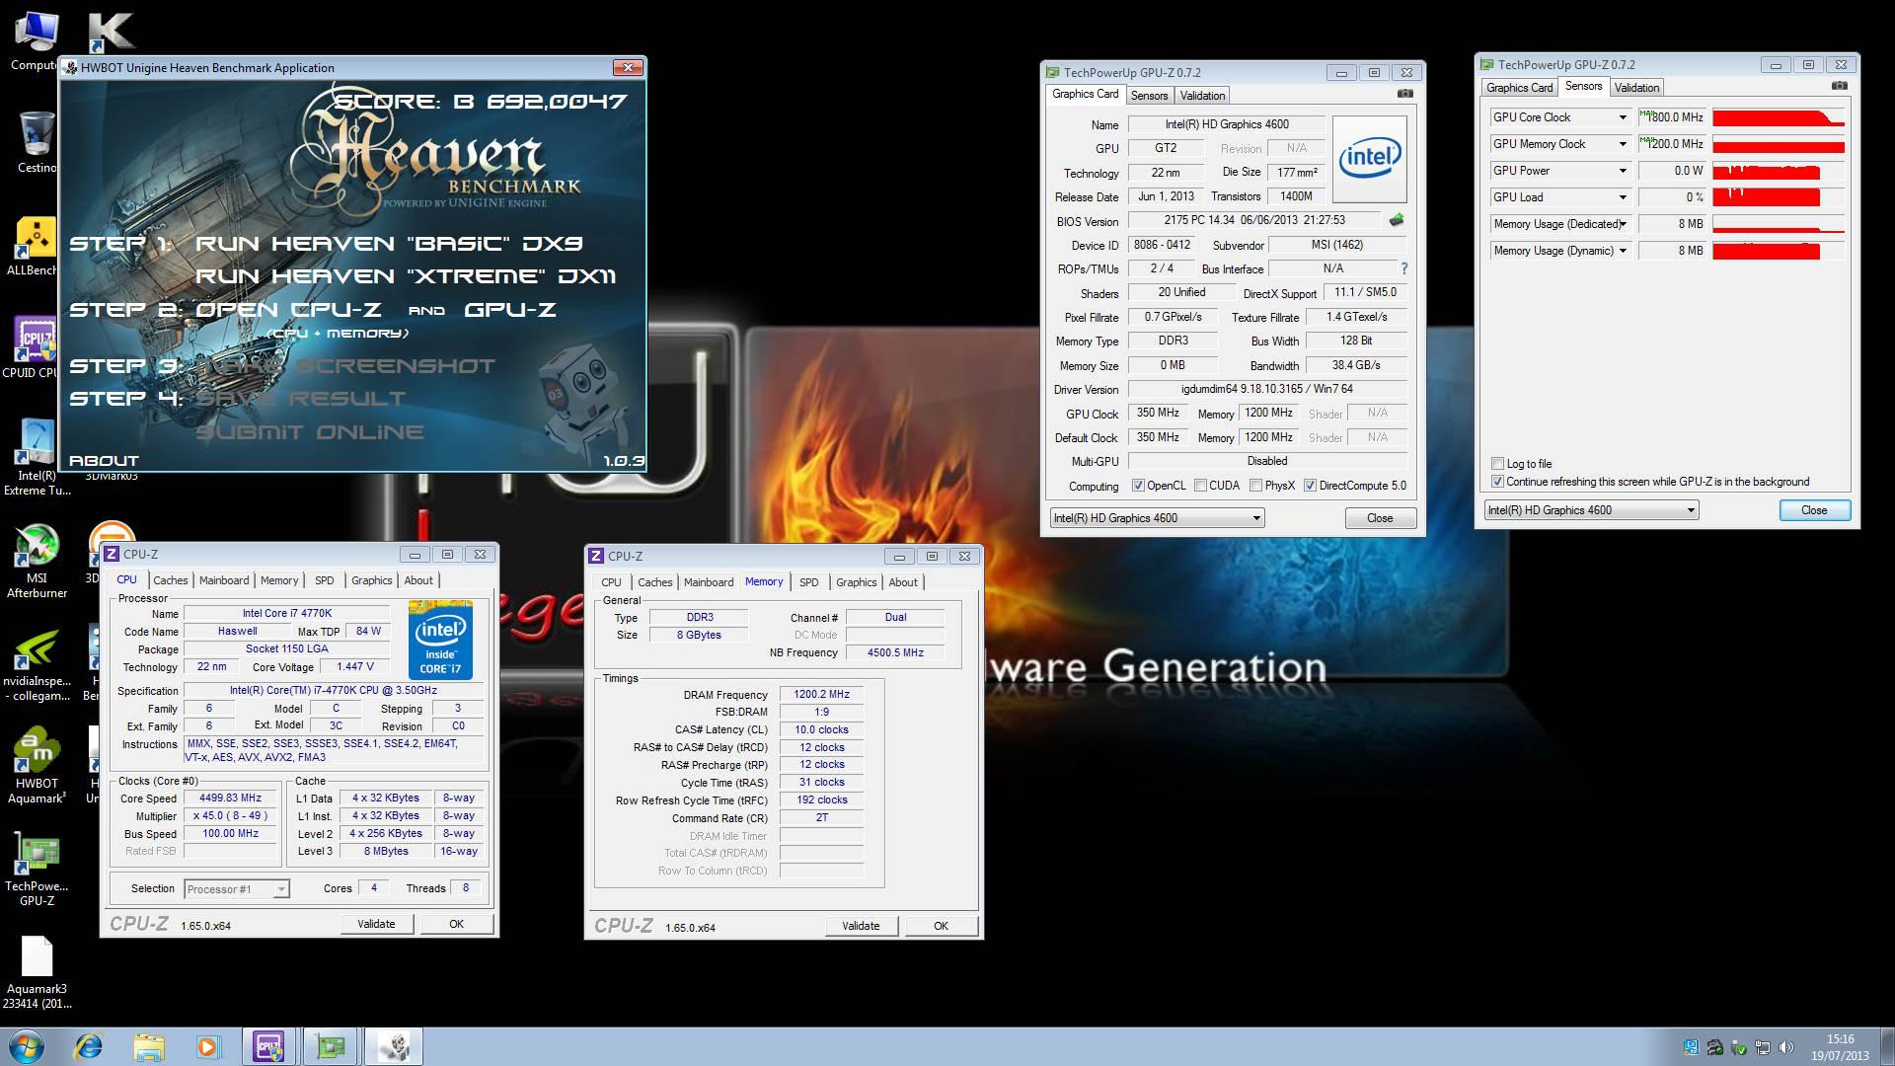
Task: Click BIOS save chip icon in GPU-Z
Action: point(1396,220)
